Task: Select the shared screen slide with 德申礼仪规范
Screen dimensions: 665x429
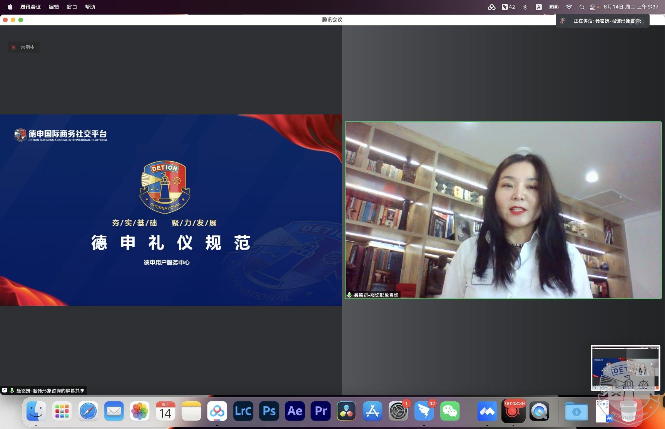Action: coord(171,210)
